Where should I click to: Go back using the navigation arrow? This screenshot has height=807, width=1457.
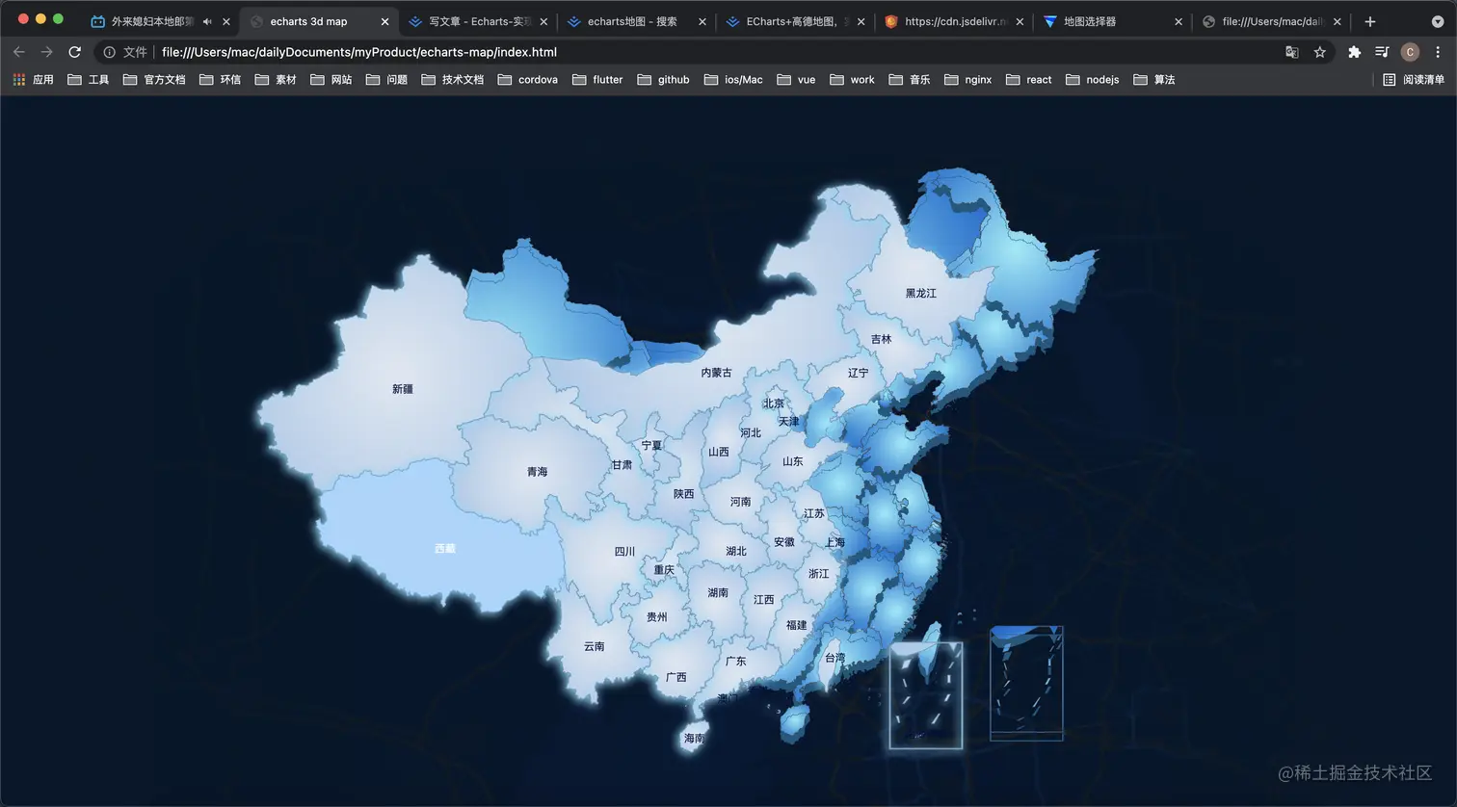point(18,52)
